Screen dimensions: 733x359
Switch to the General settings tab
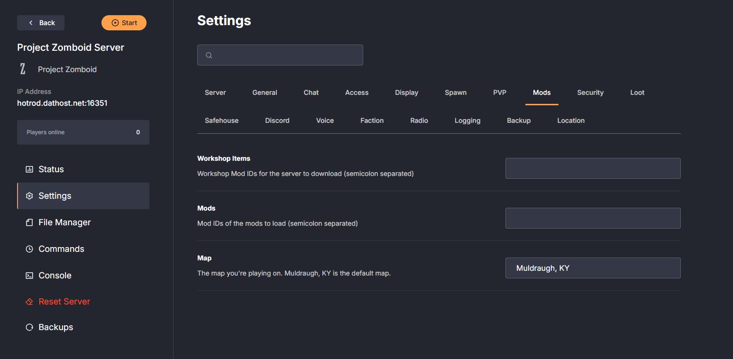point(265,92)
